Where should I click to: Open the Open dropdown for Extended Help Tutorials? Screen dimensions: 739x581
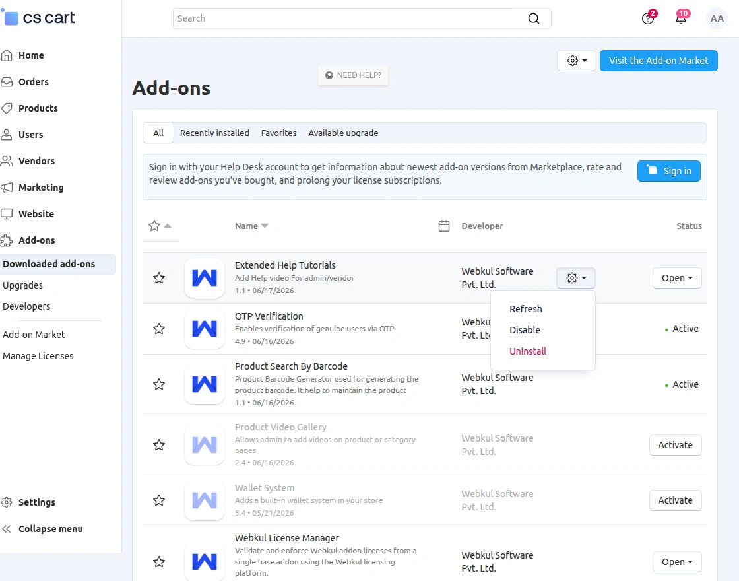tap(677, 278)
